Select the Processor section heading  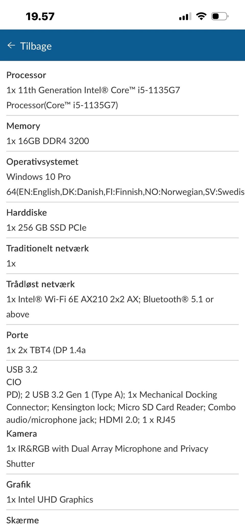tap(26, 75)
